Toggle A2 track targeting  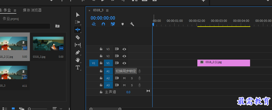coord(108,78)
